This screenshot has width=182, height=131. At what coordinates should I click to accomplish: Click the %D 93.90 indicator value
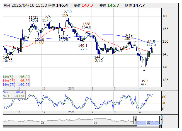[14, 96]
